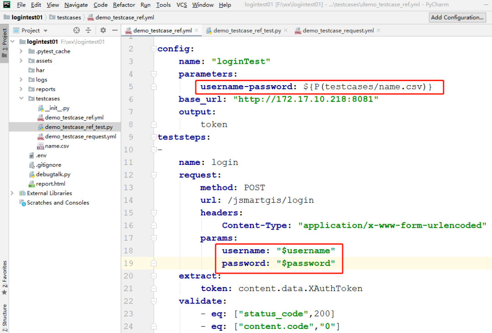Viewport: 492px width, 333px height.
Task: Open the Window menu
Action: (x=203, y=5)
